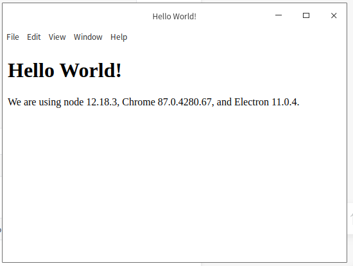This screenshot has height=266, width=353.
Task: Open the View menu
Action: click(57, 37)
